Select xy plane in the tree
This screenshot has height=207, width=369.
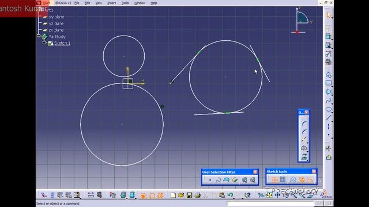(x=57, y=17)
